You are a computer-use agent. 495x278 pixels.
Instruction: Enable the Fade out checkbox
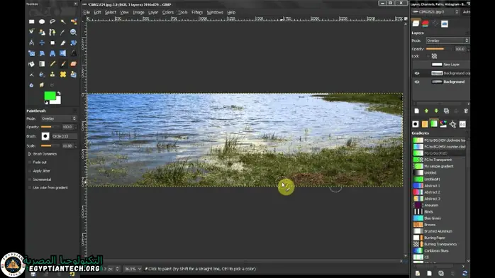point(30,162)
